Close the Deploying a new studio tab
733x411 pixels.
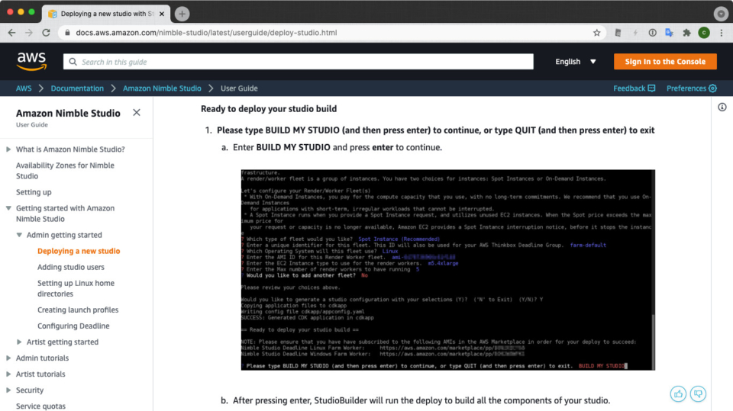pos(162,14)
